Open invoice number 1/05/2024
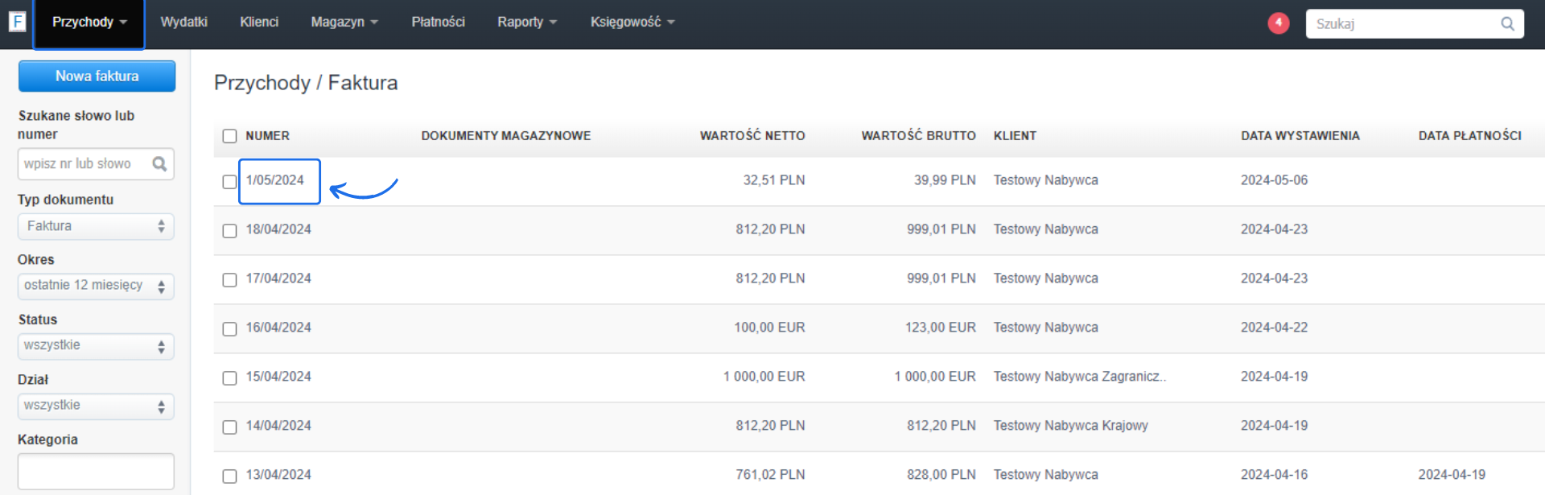The image size is (1545, 495). point(275,180)
